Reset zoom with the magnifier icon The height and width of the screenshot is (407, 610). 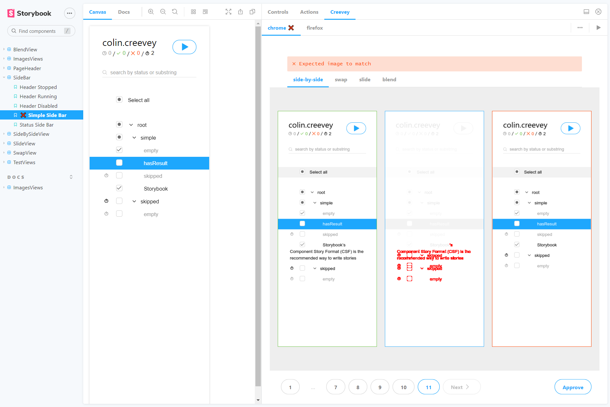point(175,12)
